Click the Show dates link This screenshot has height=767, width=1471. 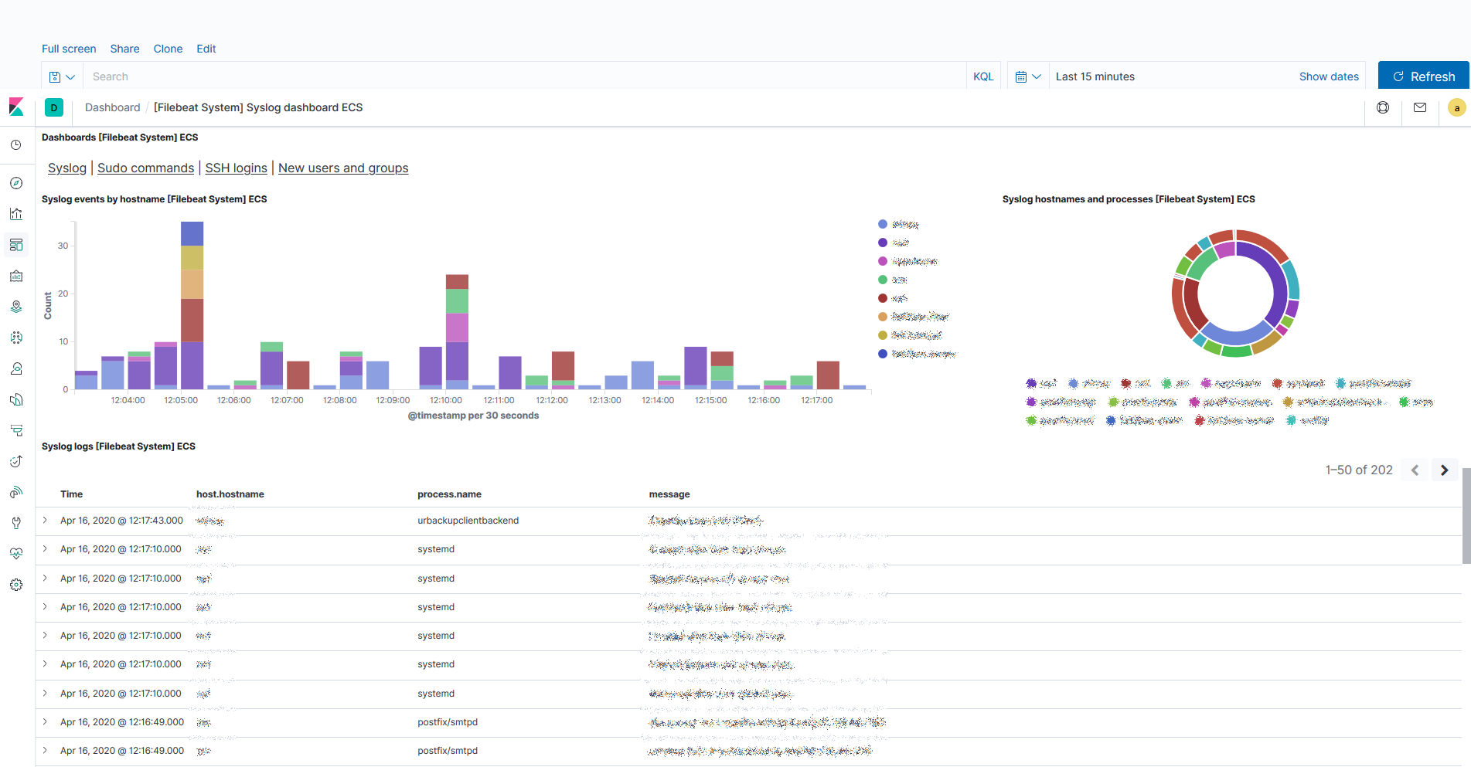pos(1329,76)
